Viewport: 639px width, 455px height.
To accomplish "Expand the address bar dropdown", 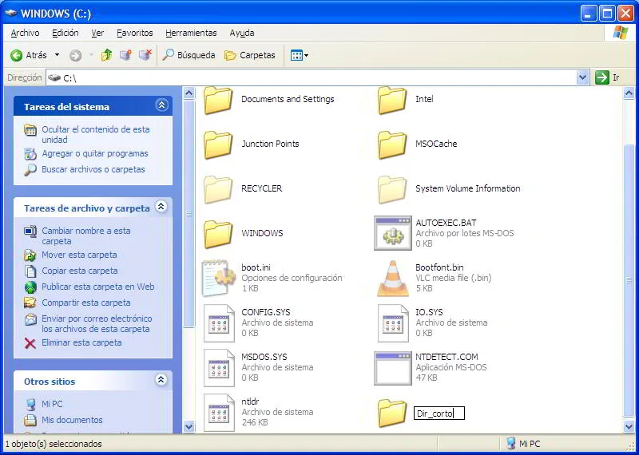I will coord(583,77).
